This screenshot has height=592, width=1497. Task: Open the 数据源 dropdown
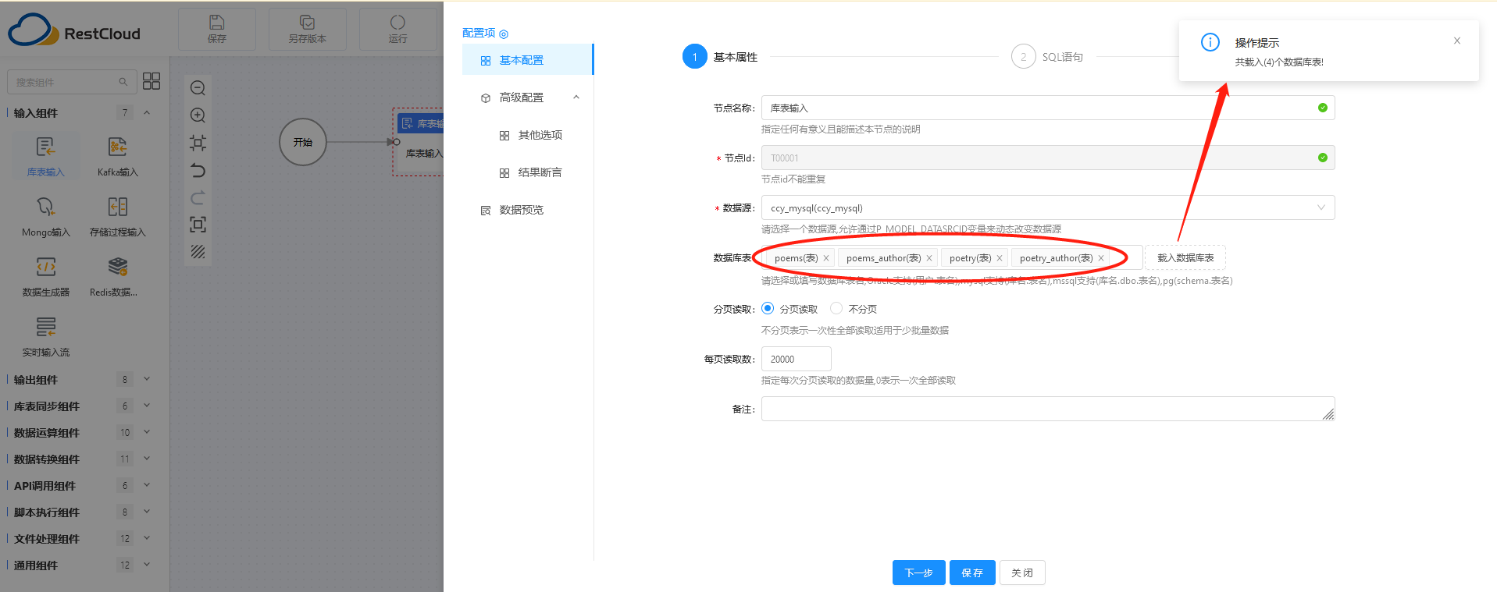[x=1048, y=207]
